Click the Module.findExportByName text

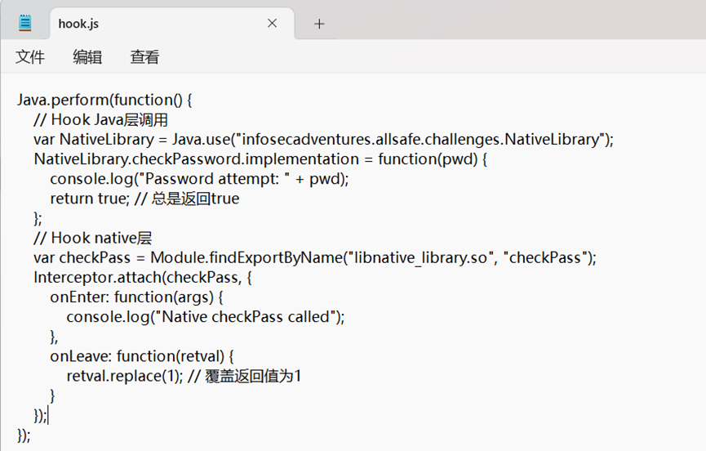pyautogui.click(x=246, y=257)
